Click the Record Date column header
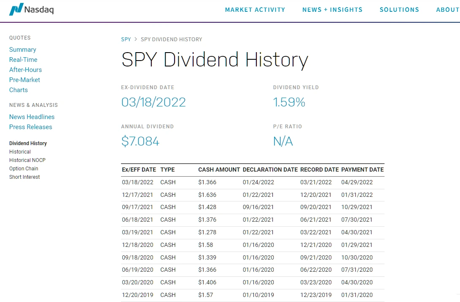The width and height of the screenshot is (460, 302). [320, 170]
